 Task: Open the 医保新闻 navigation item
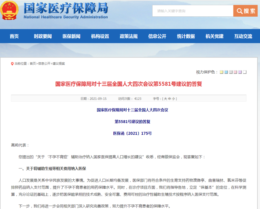point(71,36)
